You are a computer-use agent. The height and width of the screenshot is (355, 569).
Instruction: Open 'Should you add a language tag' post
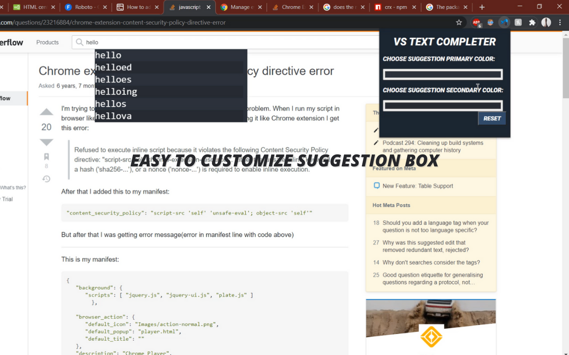coord(436,226)
